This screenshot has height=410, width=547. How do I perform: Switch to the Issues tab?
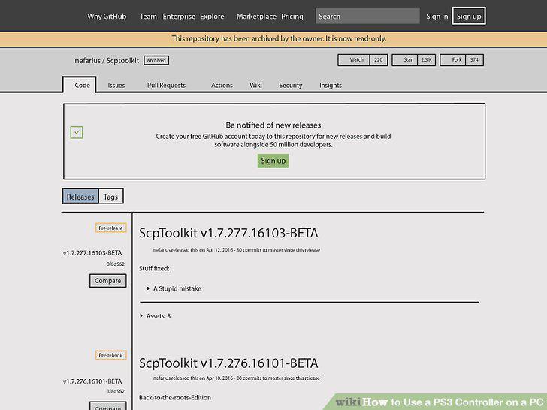click(x=116, y=86)
